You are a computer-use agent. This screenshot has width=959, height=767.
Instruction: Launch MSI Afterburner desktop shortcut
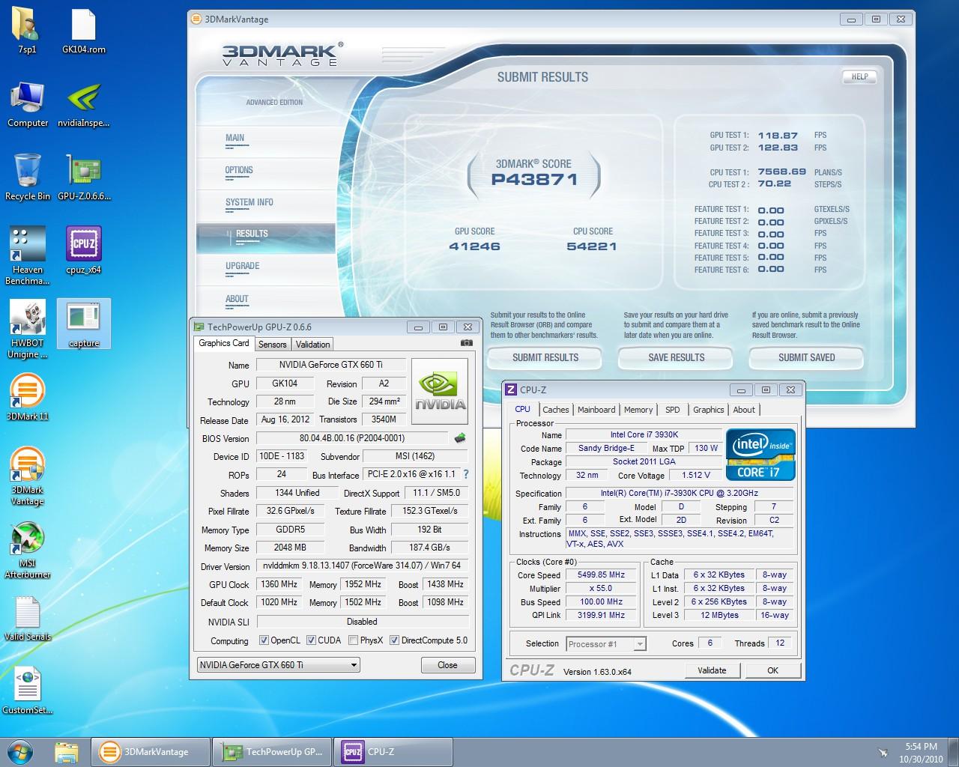28,551
